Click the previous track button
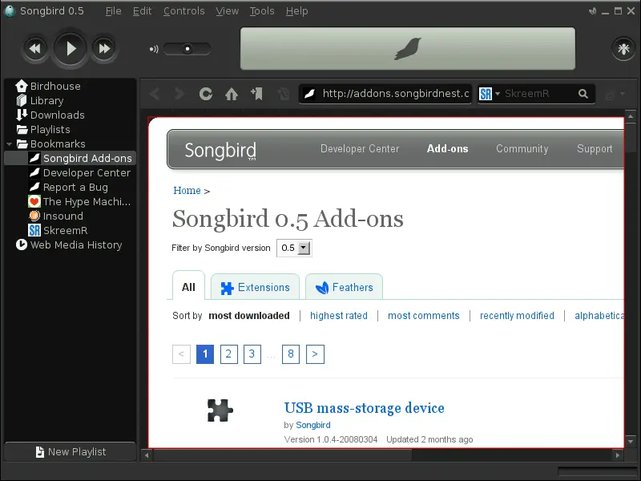 coord(34,48)
